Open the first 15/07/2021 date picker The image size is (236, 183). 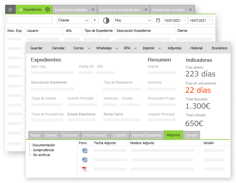[175, 21]
